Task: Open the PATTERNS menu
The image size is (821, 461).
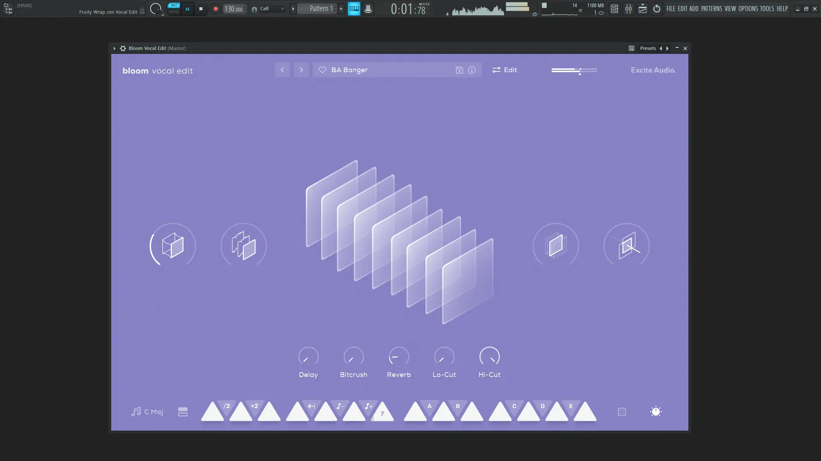Action: (711, 9)
